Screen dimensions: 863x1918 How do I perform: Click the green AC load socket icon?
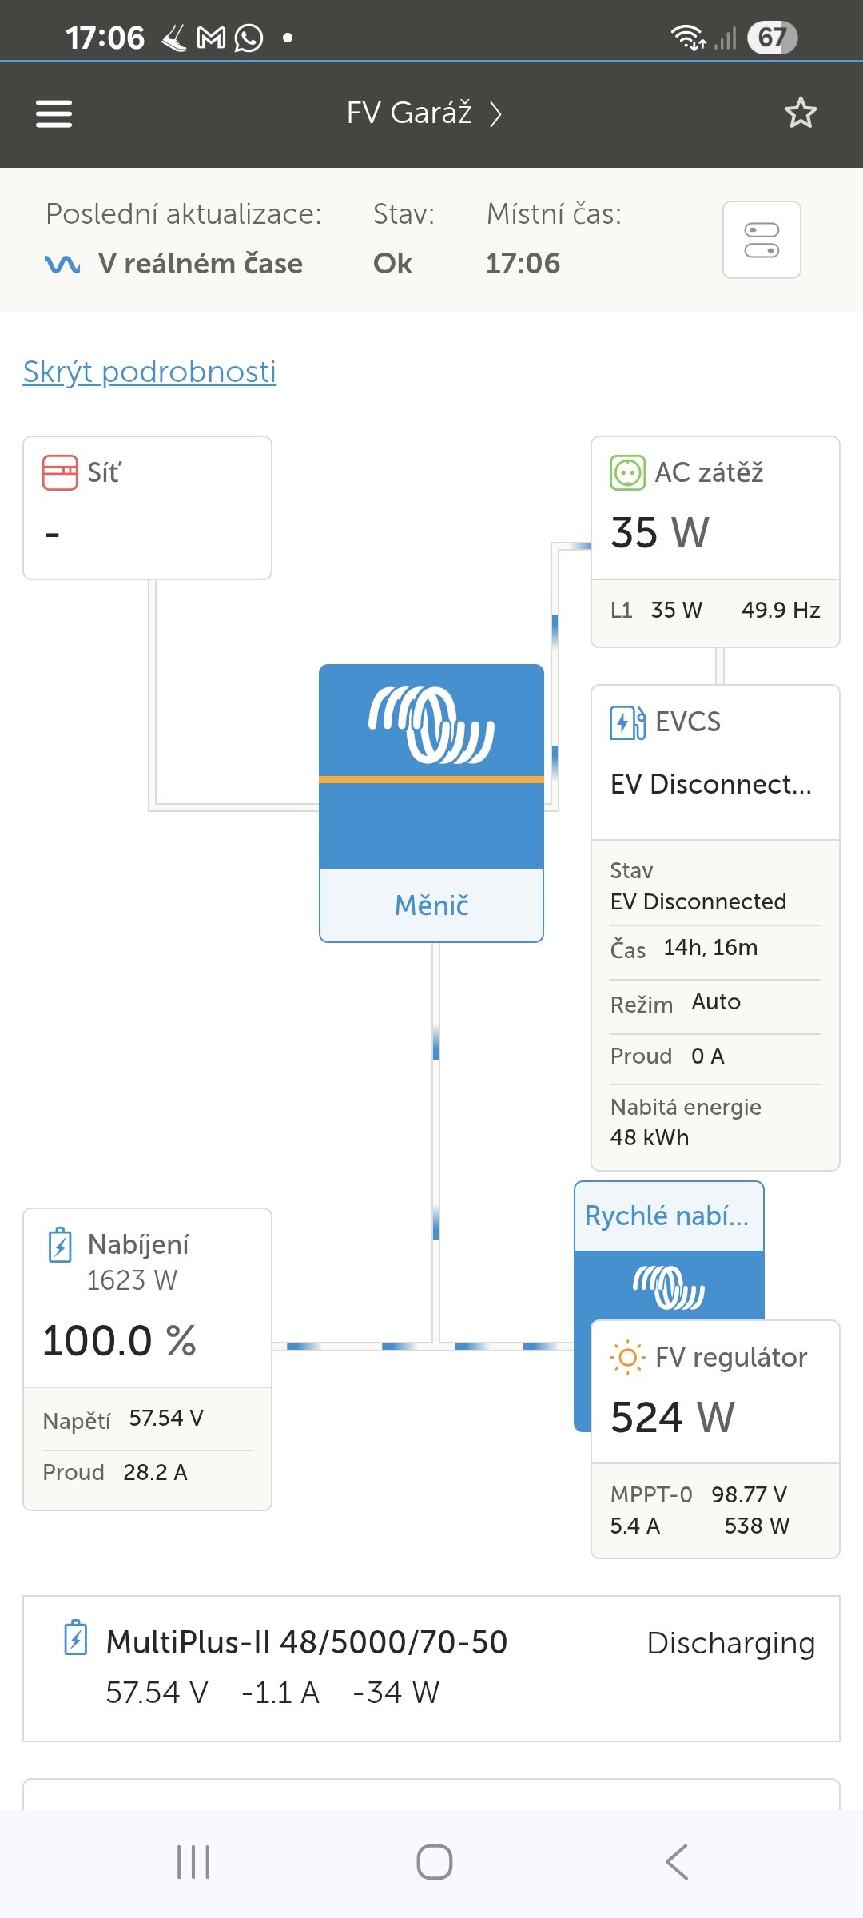pyautogui.click(x=627, y=472)
